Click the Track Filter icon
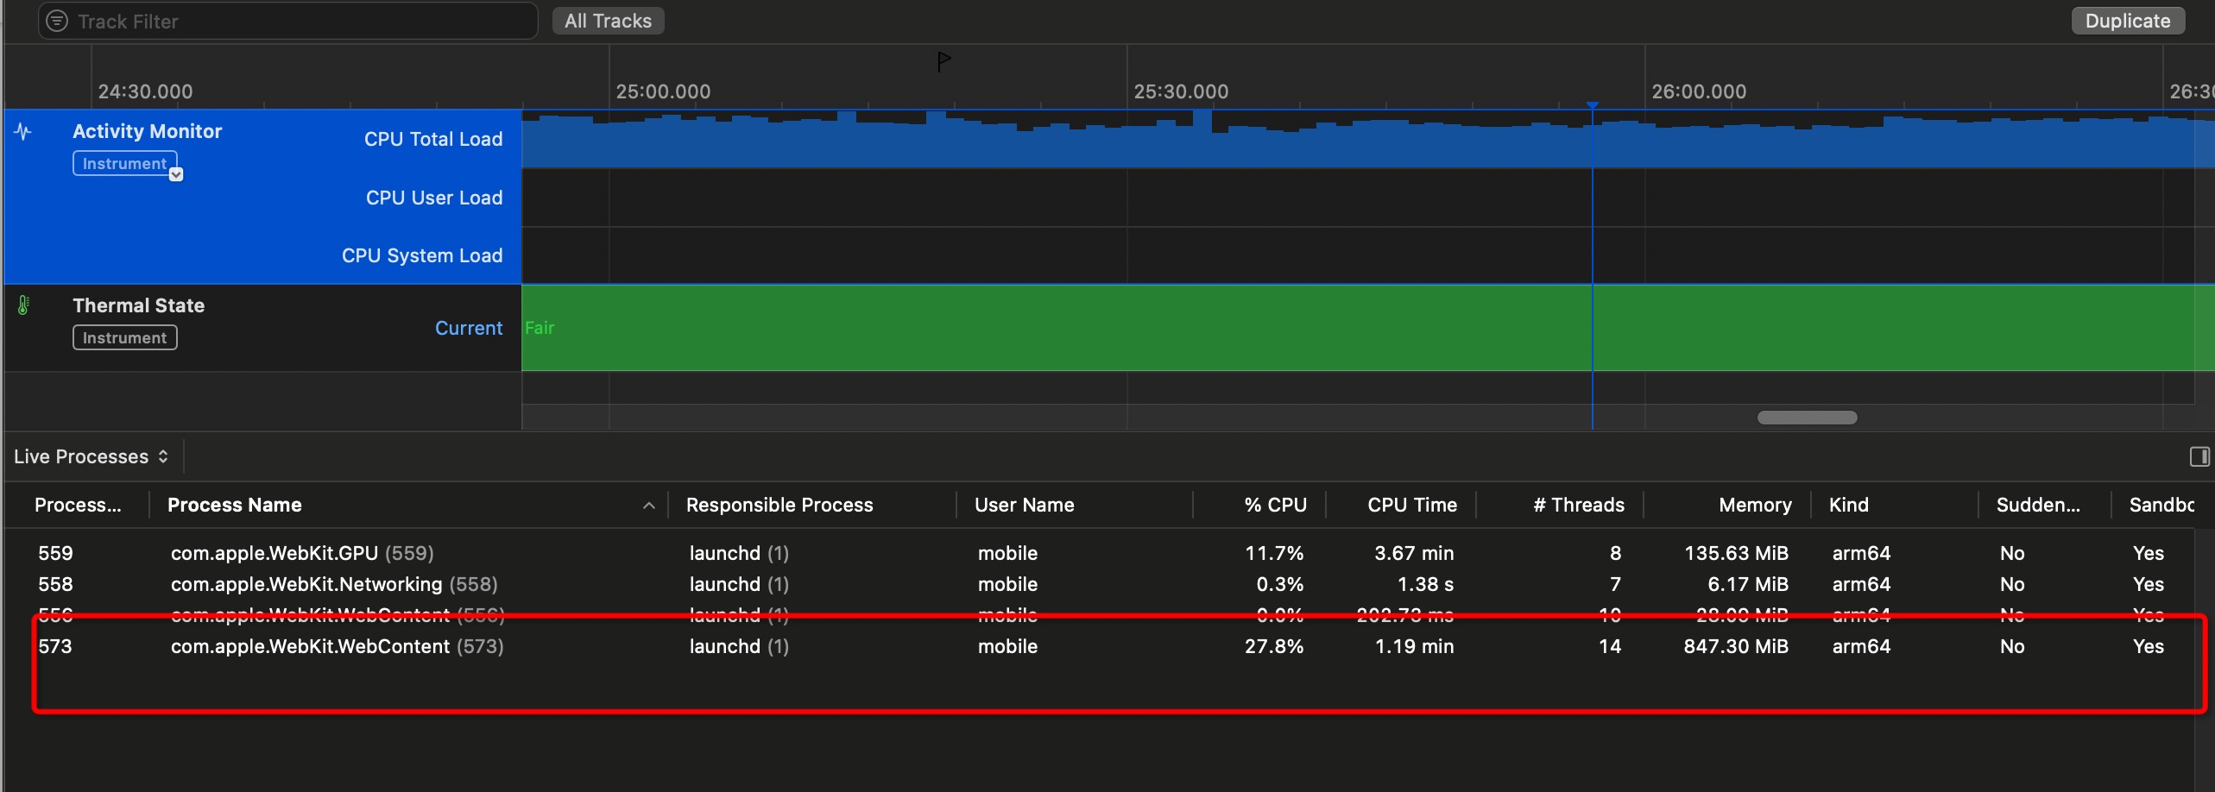Screen dimensions: 2215x792 [57, 21]
